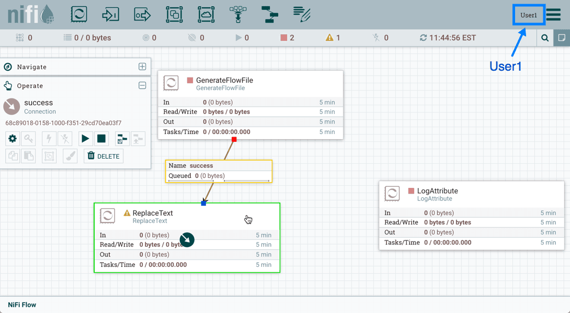Open the global hamburger menu

(x=552, y=14)
